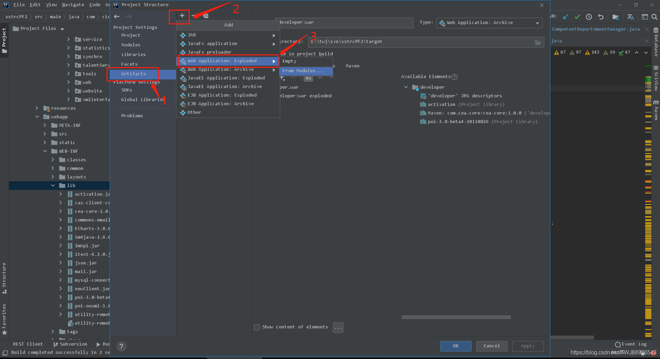Browse output directory folder icon
The height and width of the screenshot is (359, 660).
click(x=538, y=42)
